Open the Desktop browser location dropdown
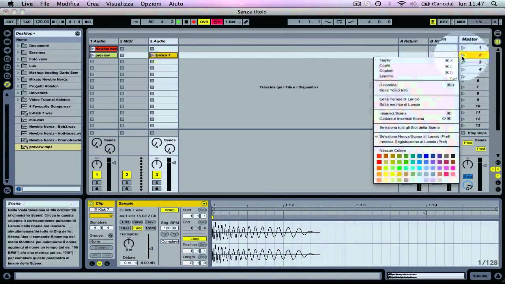The height and width of the screenshot is (284, 505). click(25, 34)
